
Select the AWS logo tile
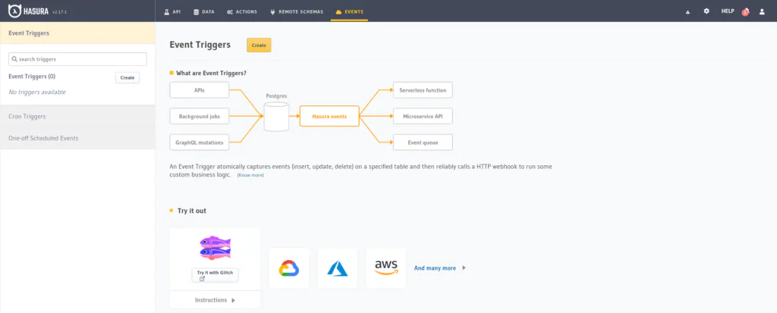(x=386, y=268)
